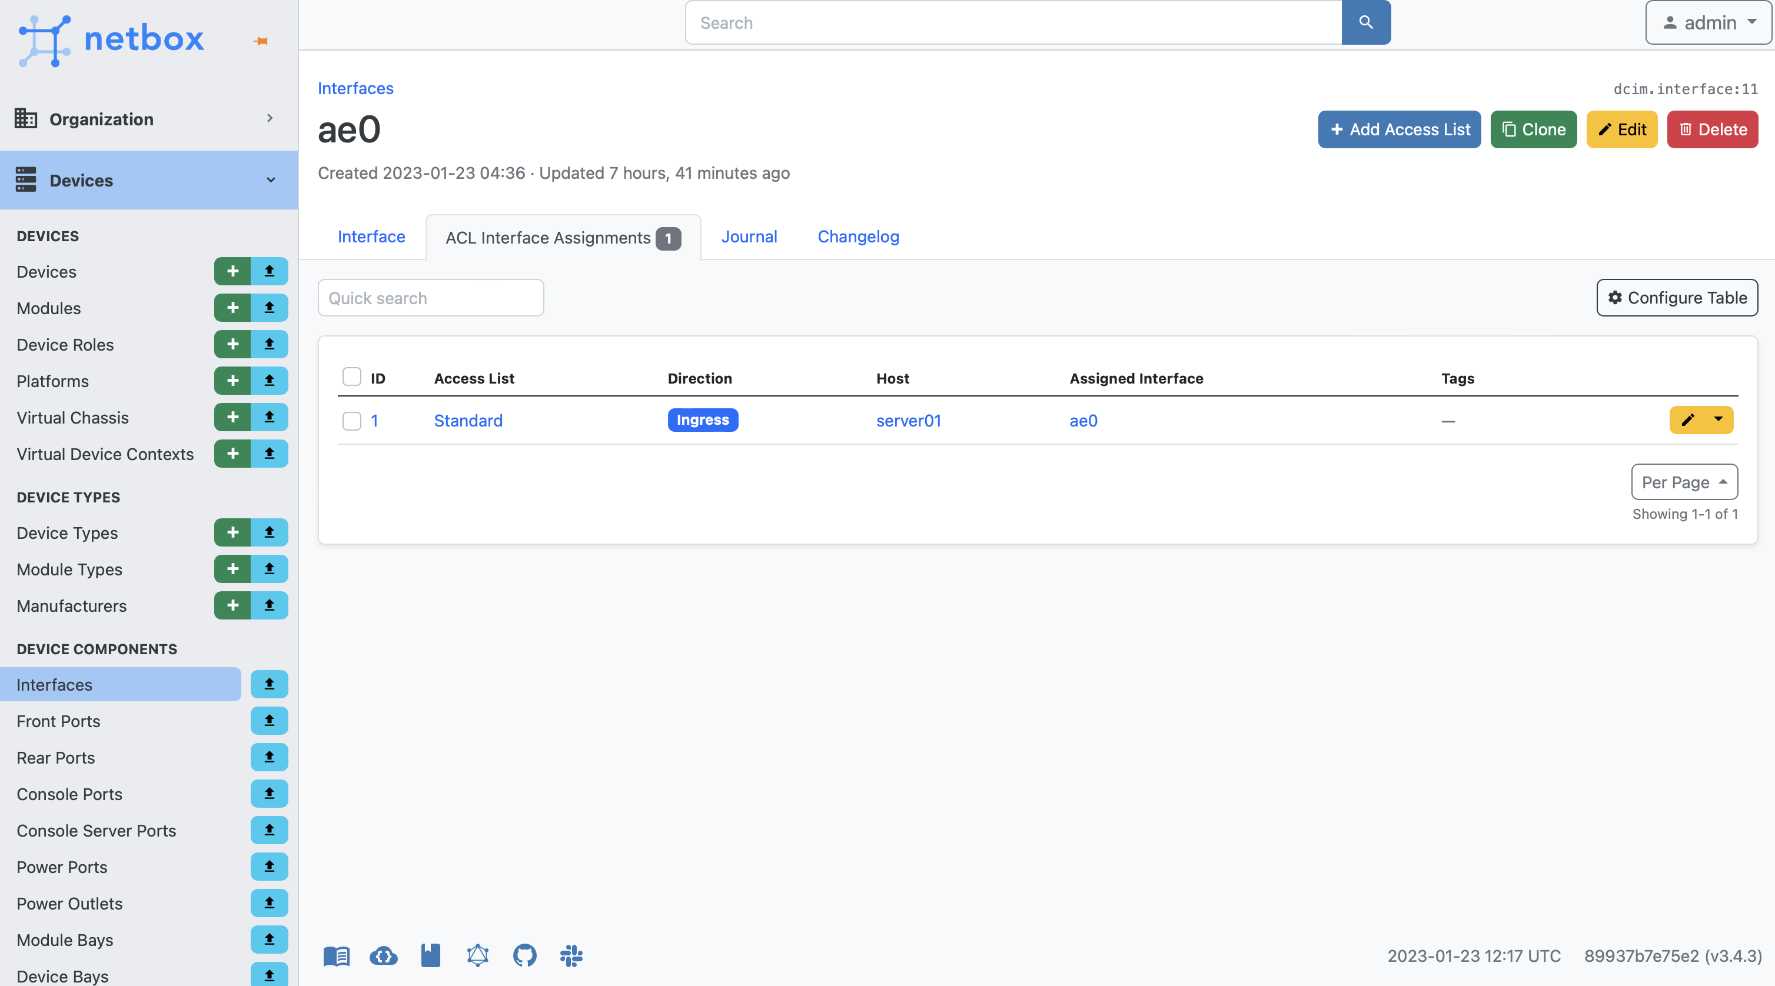Open the documentation book icon in footer
The width and height of the screenshot is (1775, 986).
[x=336, y=955]
